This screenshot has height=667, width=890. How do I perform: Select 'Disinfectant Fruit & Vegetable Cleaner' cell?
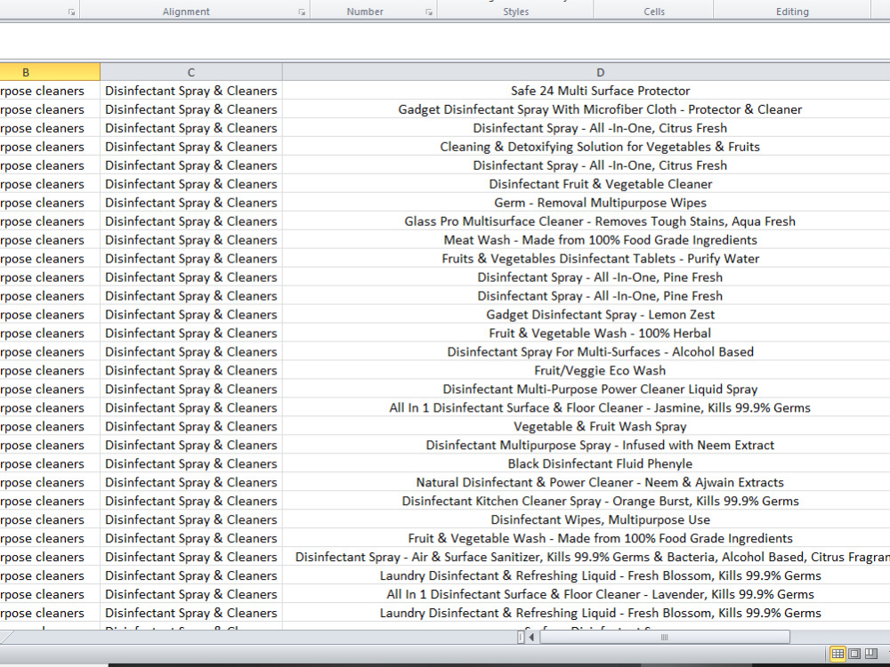(586, 184)
